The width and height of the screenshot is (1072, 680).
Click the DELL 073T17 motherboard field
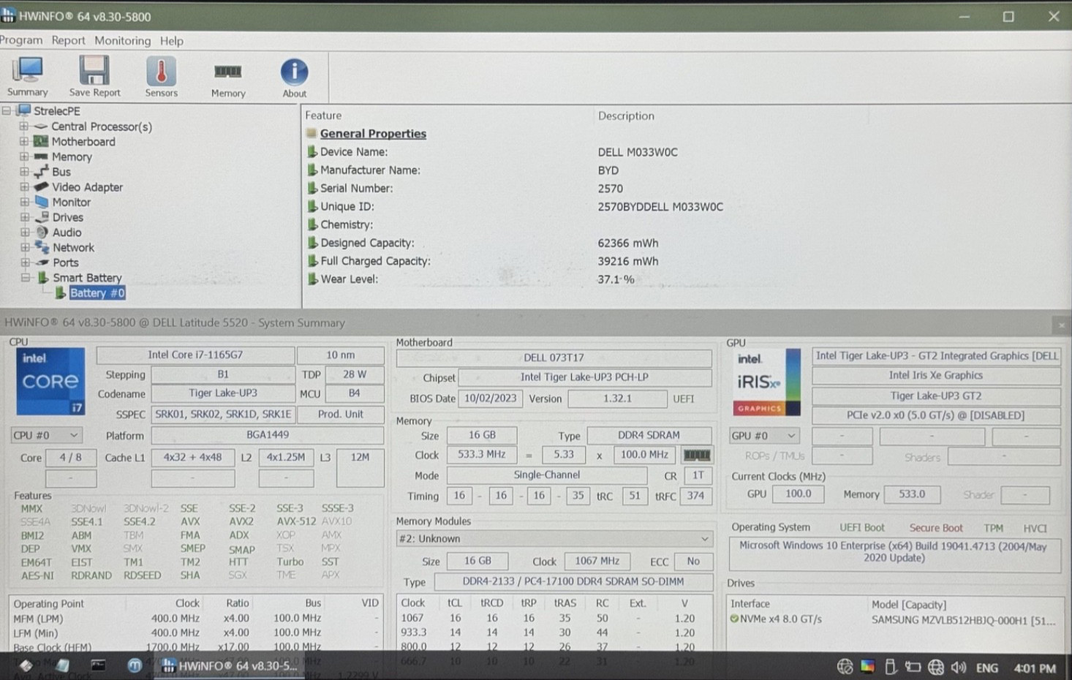[554, 358]
